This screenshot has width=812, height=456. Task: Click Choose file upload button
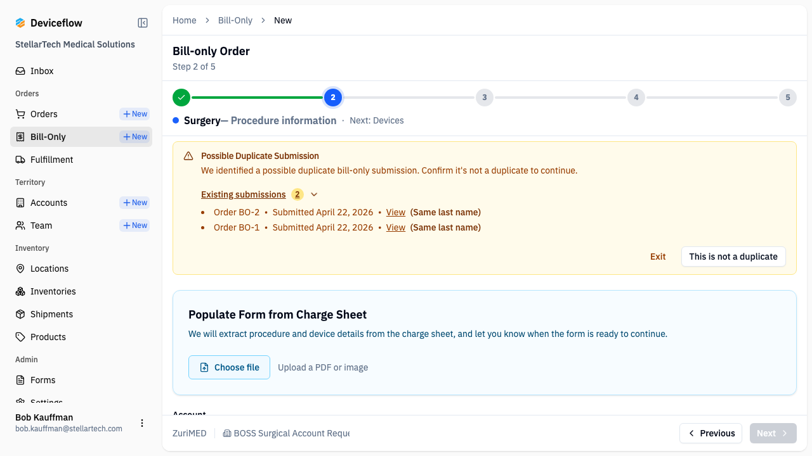pos(229,367)
